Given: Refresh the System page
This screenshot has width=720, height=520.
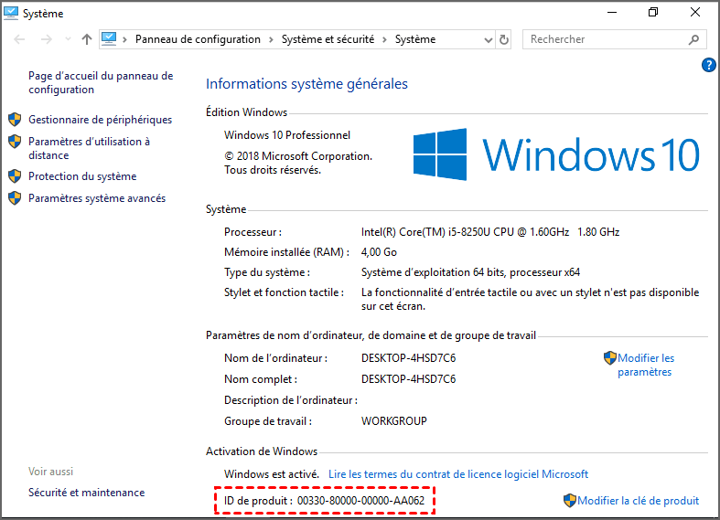Looking at the screenshot, I should pos(504,40).
